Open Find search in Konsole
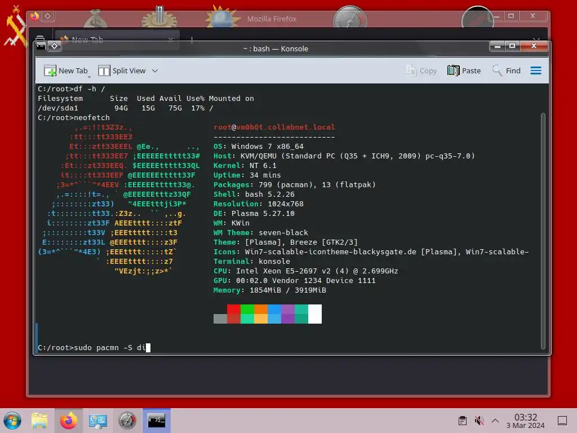This screenshot has width=577, height=433. click(x=507, y=70)
